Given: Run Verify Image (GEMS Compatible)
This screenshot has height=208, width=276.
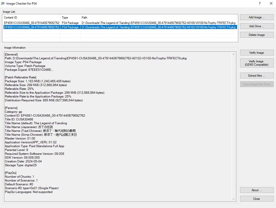Looking at the screenshot, I should 257,63.
